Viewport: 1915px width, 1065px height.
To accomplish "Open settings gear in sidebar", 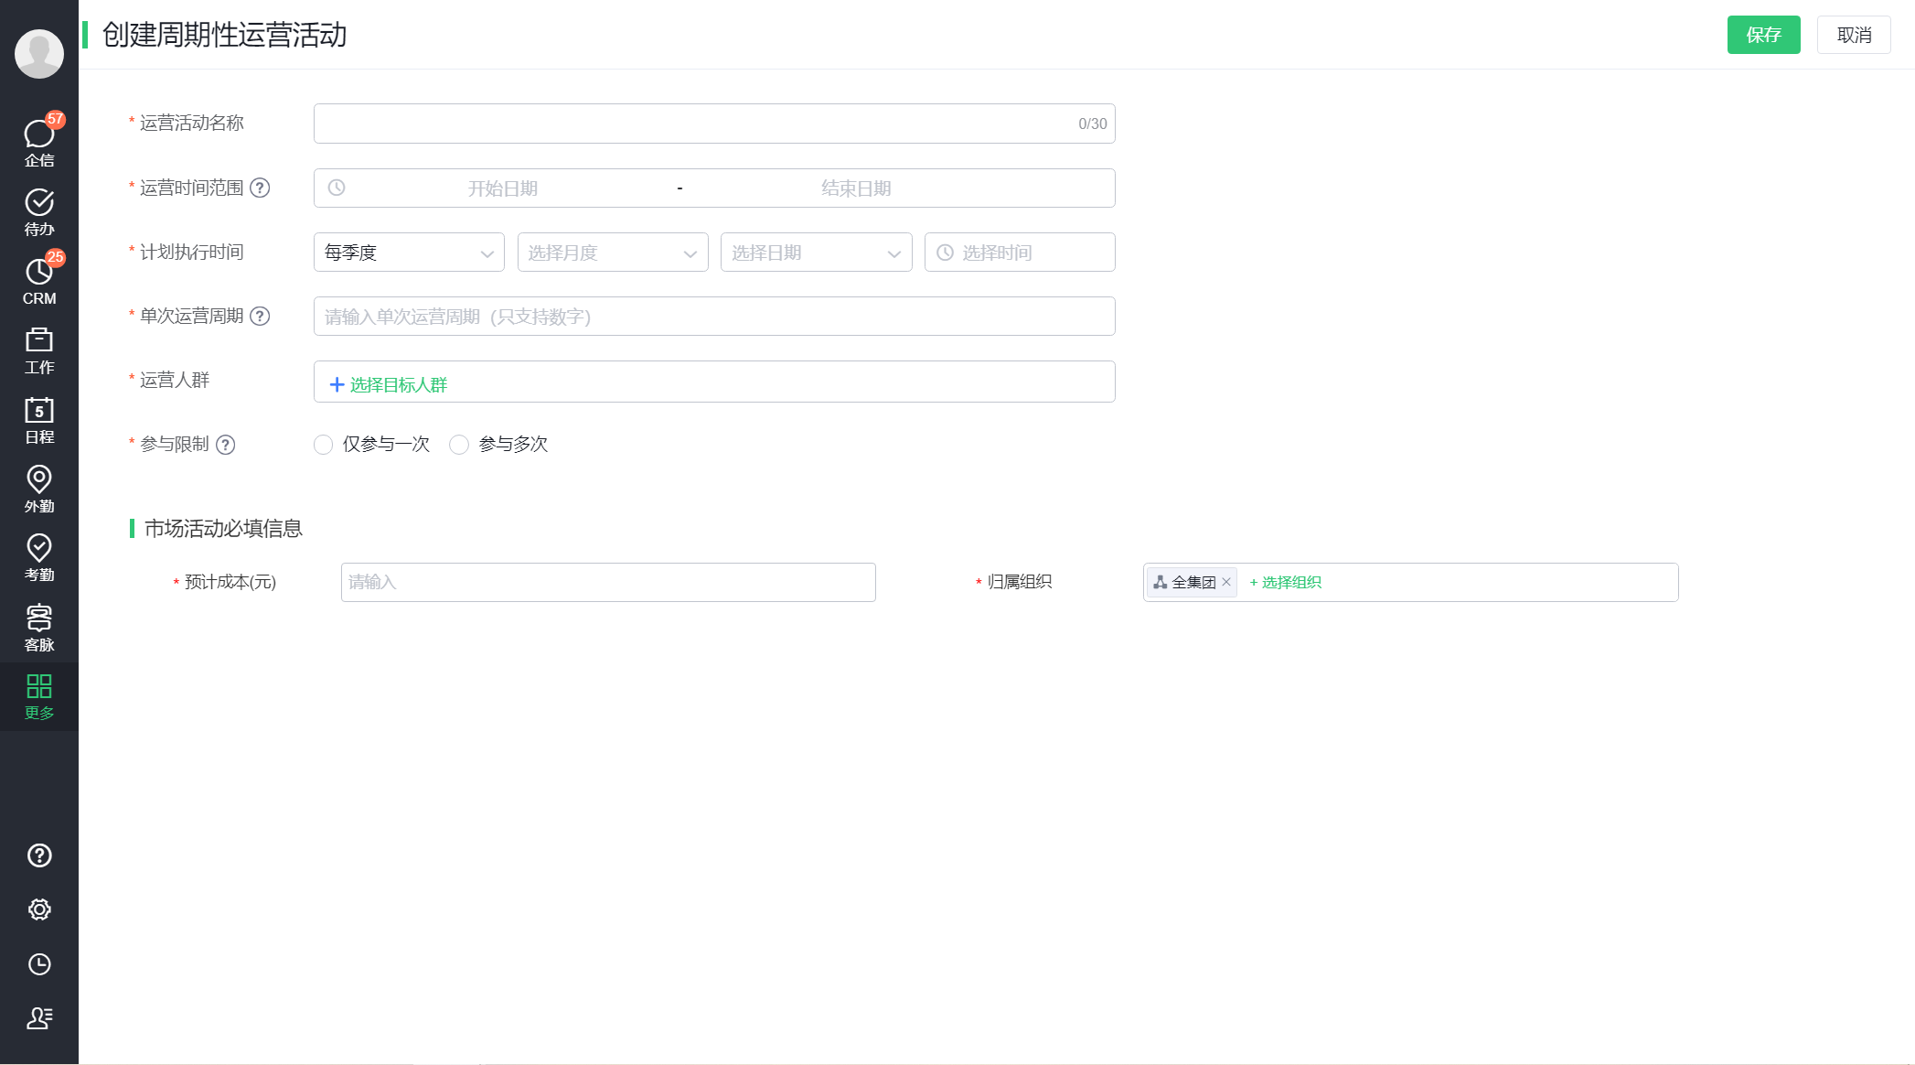I will coord(39,909).
